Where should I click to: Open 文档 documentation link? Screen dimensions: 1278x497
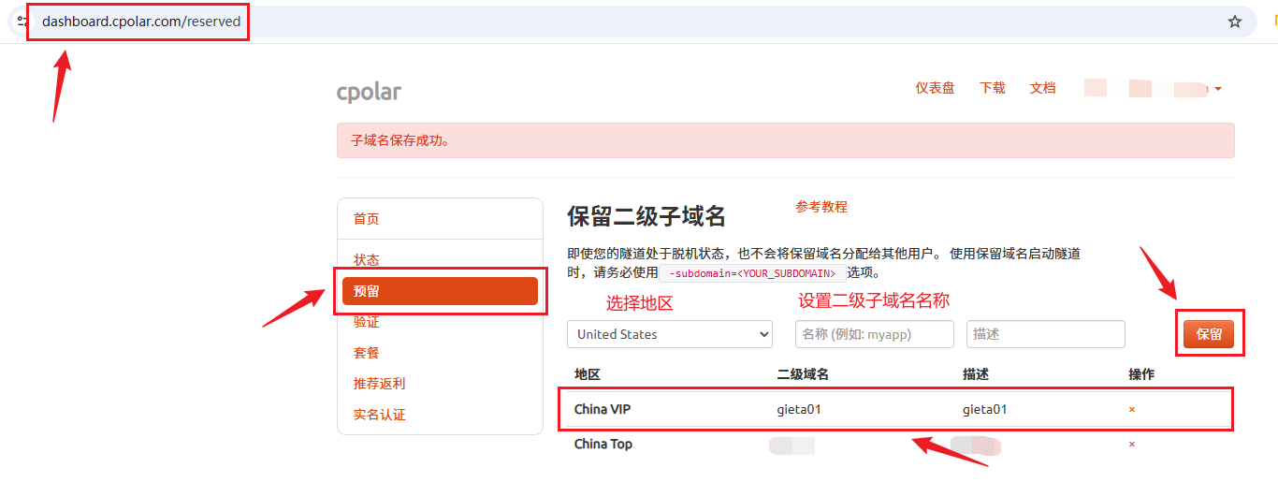click(x=1043, y=88)
